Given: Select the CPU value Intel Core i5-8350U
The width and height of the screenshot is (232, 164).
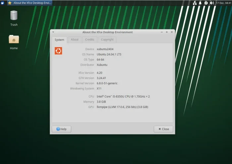Looking at the screenshot, I should click(x=123, y=97).
